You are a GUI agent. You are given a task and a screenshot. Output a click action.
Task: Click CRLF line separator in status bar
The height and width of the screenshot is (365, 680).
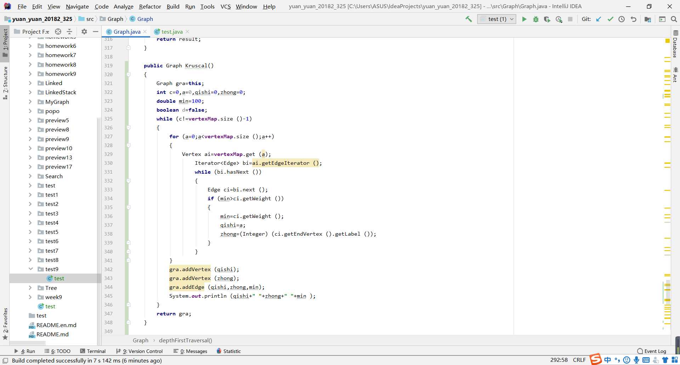coord(579,360)
